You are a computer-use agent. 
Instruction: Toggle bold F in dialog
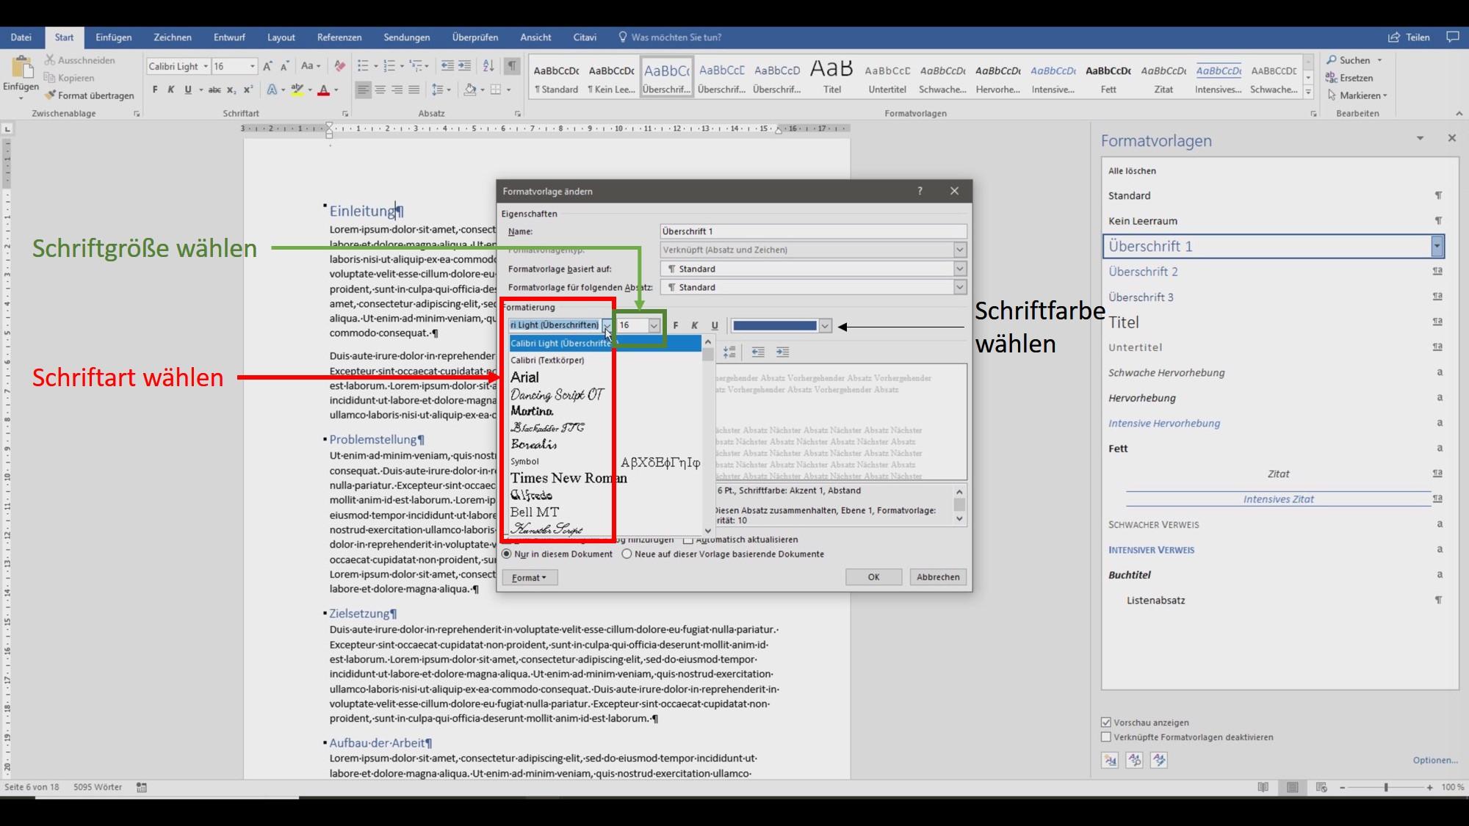[676, 325]
